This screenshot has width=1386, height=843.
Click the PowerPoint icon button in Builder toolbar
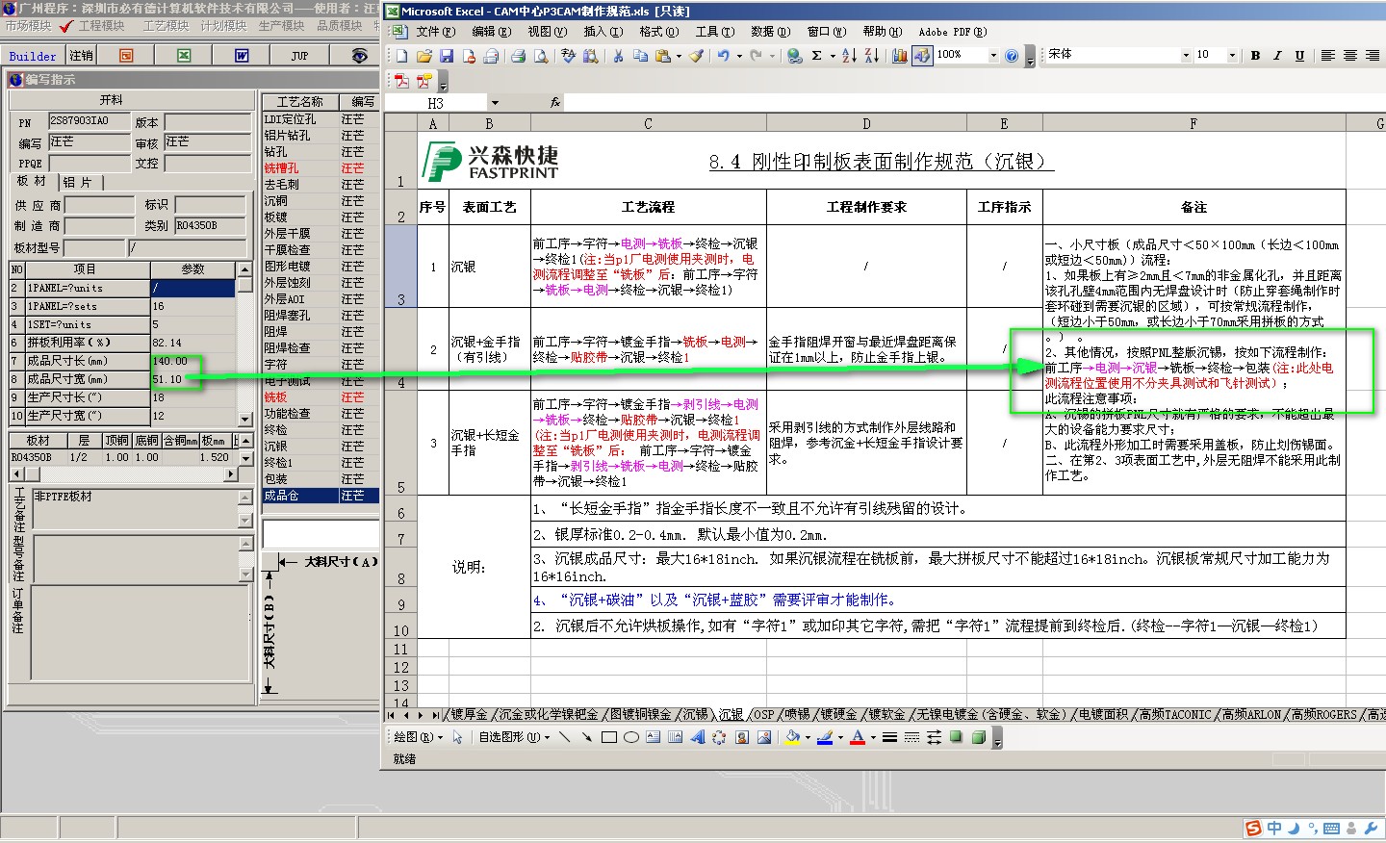click(126, 56)
